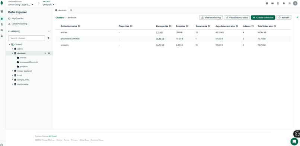Collapse clusters panel with X icon
The image size is (300, 146).
[49, 32]
